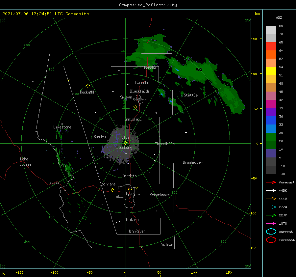Select the Airdrie label
Screen dimensions: 296x277
pyautogui.click(x=130, y=176)
